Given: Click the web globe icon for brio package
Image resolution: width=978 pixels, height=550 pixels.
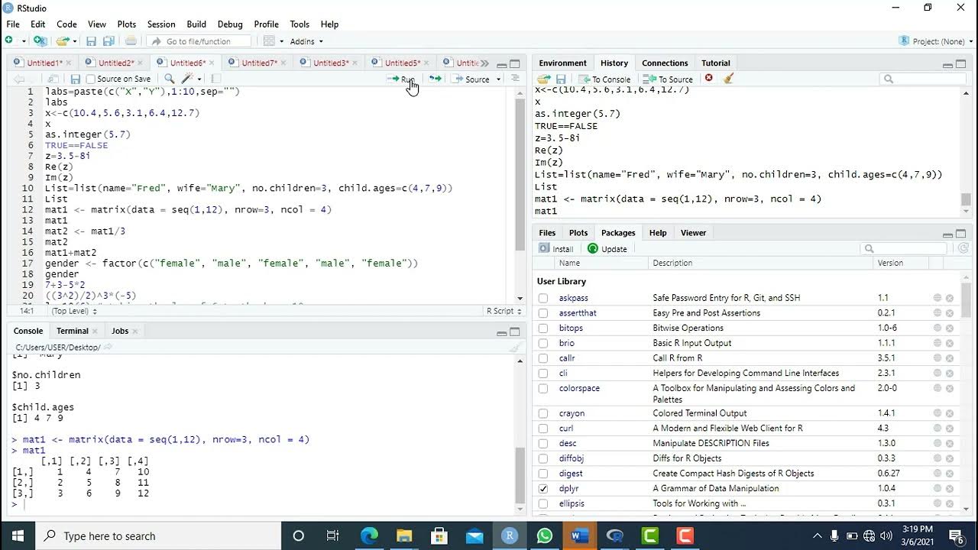Looking at the screenshot, I should pos(937,343).
